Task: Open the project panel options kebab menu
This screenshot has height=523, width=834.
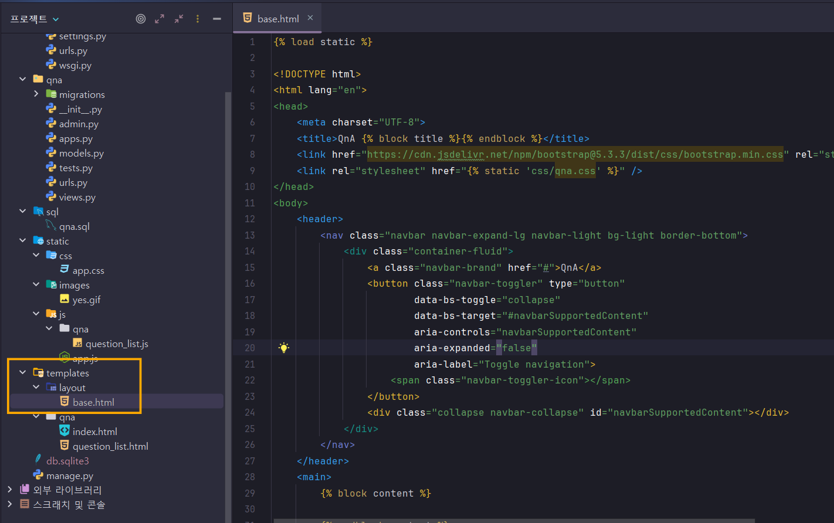Action: pyautogui.click(x=198, y=19)
